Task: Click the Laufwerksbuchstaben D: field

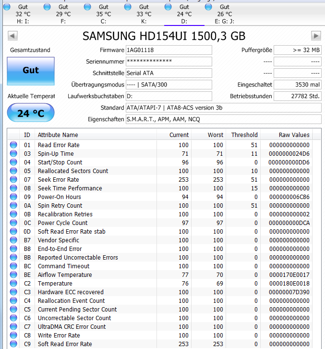Action: tap(169, 96)
